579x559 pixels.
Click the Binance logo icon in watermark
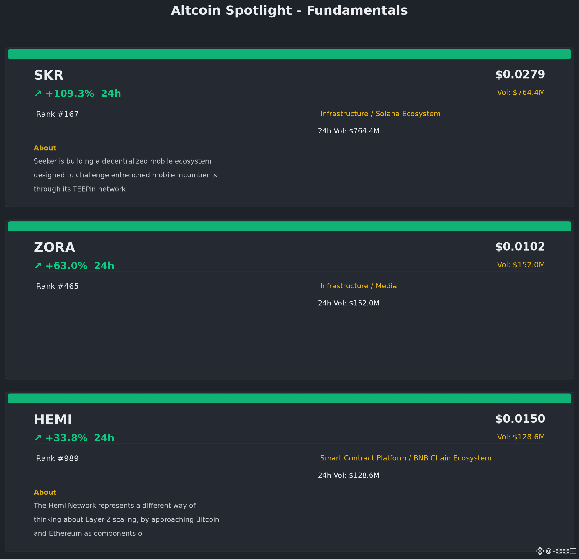pos(540,551)
